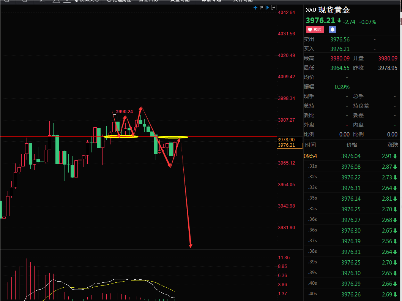Click the 现手 label

point(309,96)
